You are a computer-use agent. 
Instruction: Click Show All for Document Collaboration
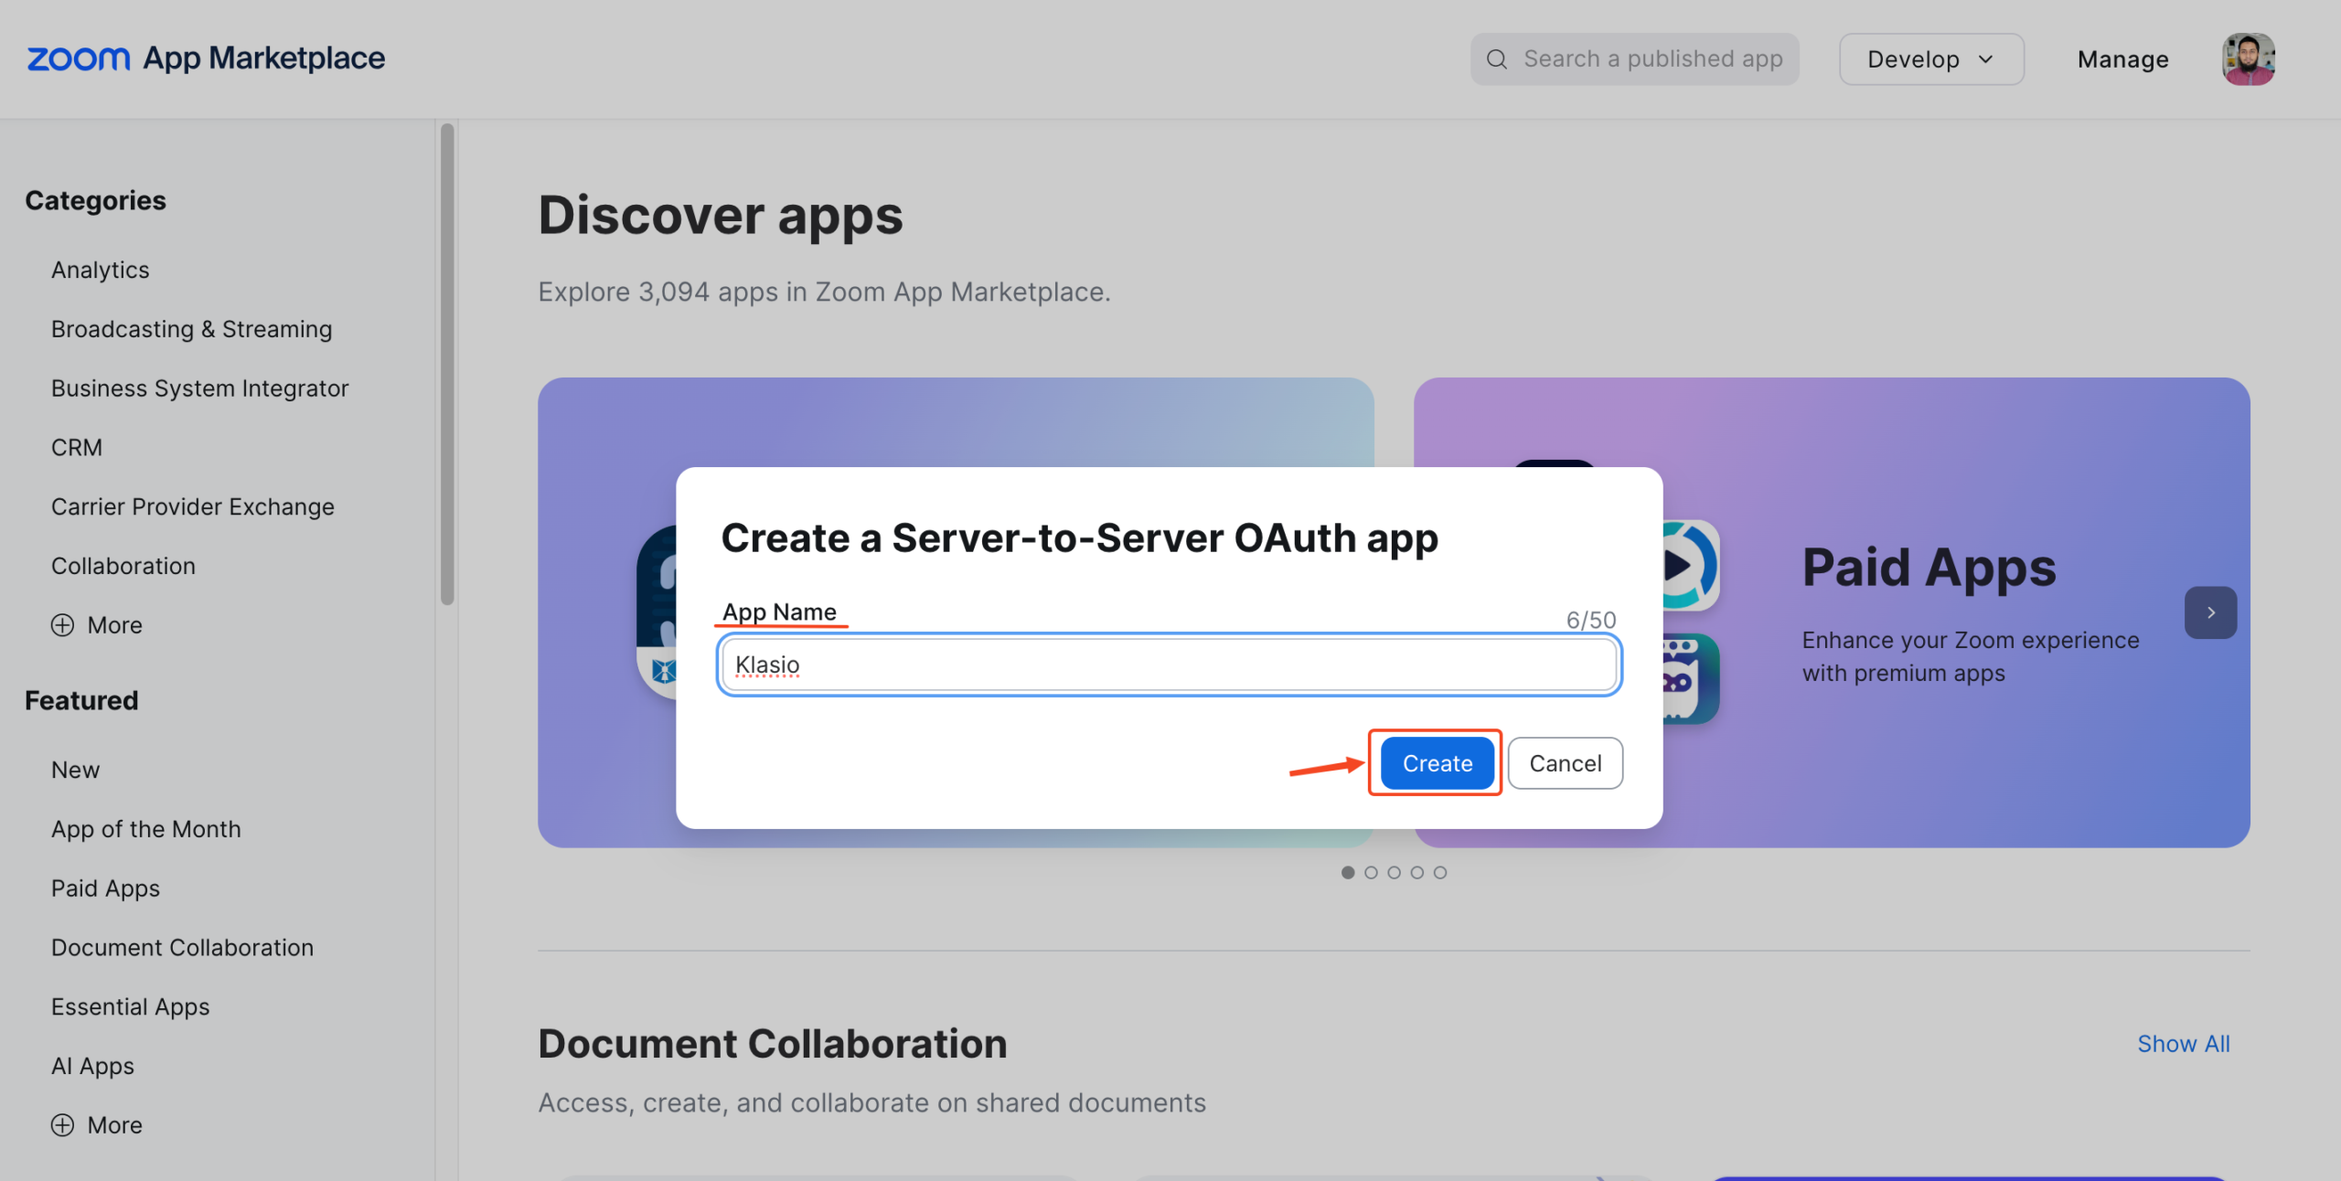click(2183, 1044)
